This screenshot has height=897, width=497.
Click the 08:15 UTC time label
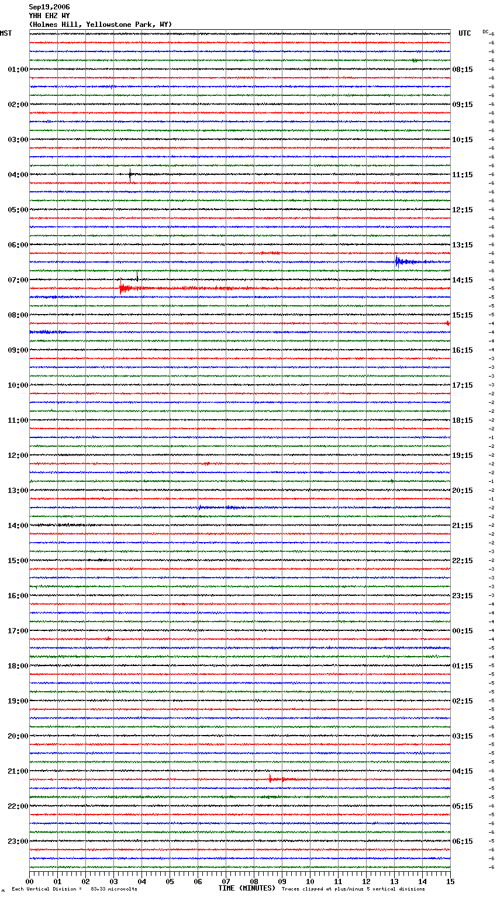(463, 70)
